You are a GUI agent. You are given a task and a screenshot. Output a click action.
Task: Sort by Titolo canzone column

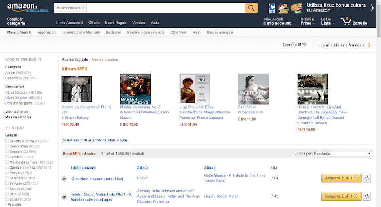pos(83,167)
